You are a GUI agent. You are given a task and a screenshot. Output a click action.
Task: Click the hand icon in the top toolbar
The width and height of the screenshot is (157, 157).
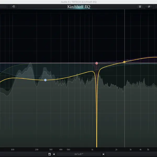[x=14, y=7]
